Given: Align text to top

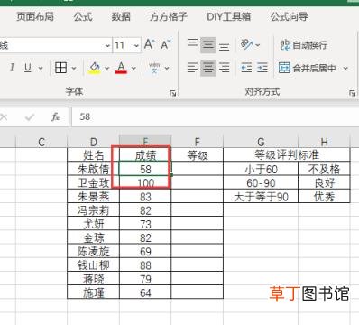Looking at the screenshot, I should (x=192, y=44).
